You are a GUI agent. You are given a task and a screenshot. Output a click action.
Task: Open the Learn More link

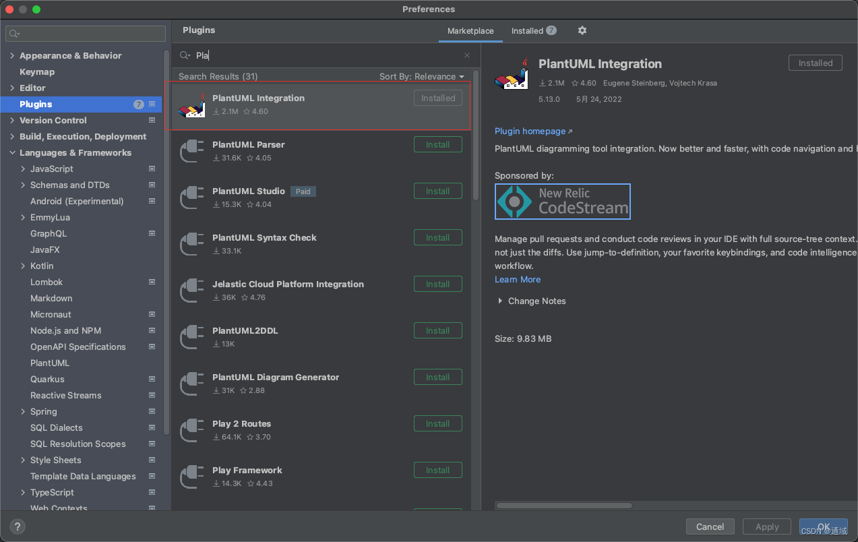[x=518, y=280]
